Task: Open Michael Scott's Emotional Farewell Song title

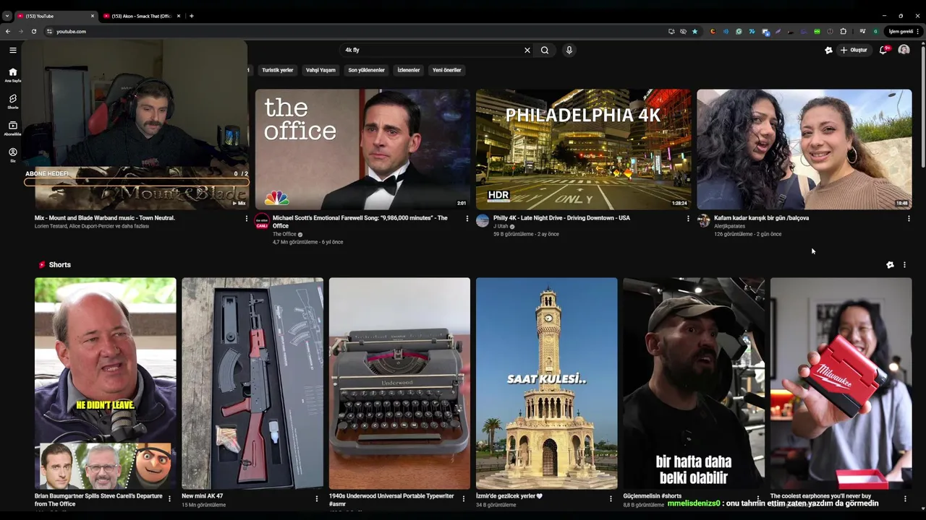Action: pyautogui.click(x=360, y=221)
